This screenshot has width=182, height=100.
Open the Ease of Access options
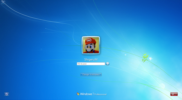(7, 94)
